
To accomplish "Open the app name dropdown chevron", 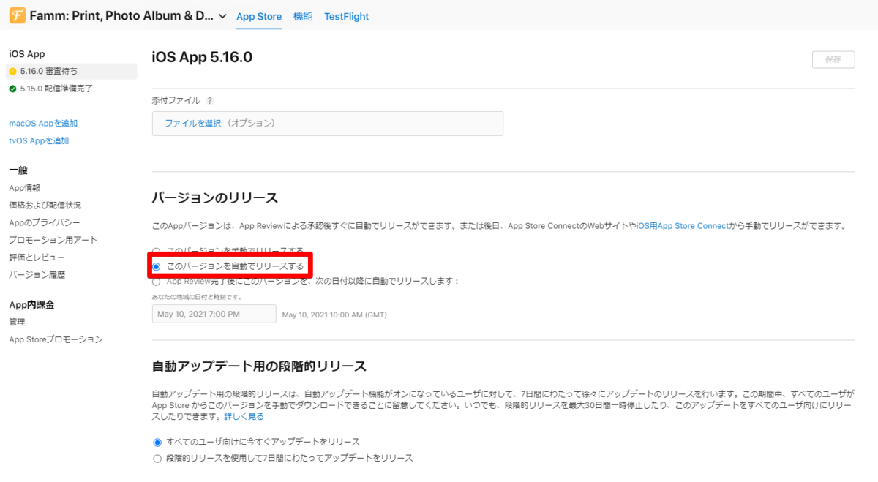I will click(222, 16).
